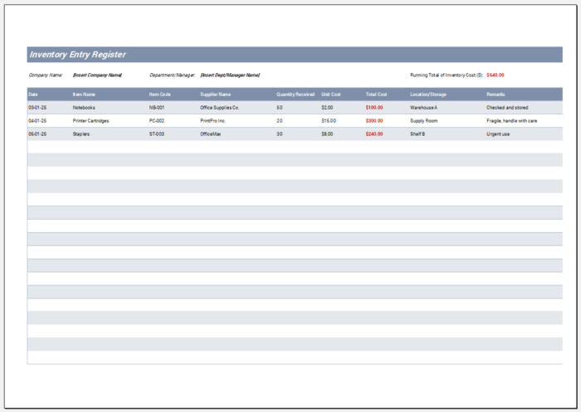
Task: Click the Unit Cost column header
Action: pos(331,95)
